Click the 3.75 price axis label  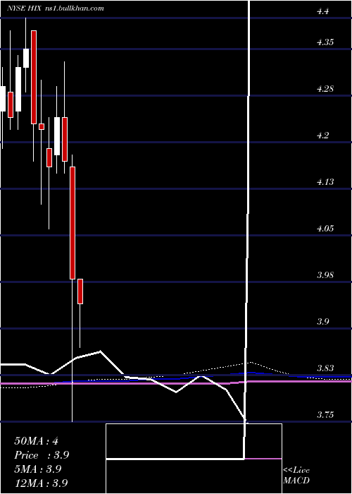pos(325,415)
